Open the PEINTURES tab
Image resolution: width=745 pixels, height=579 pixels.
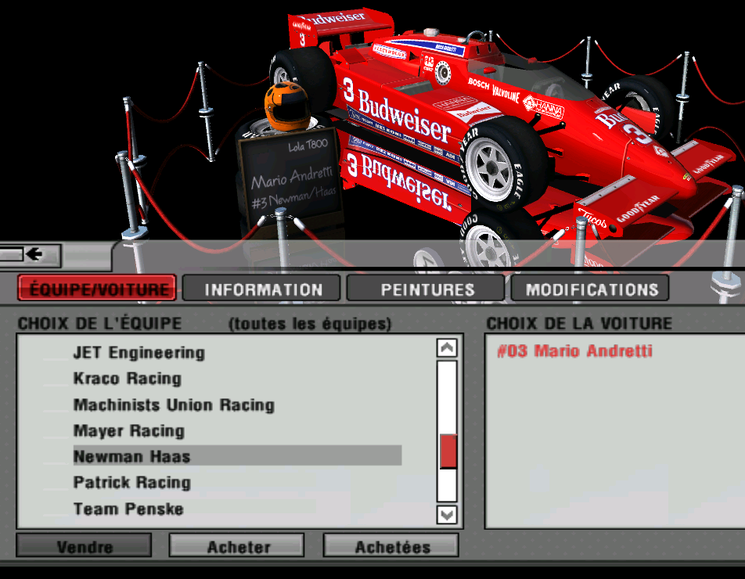[x=426, y=288]
